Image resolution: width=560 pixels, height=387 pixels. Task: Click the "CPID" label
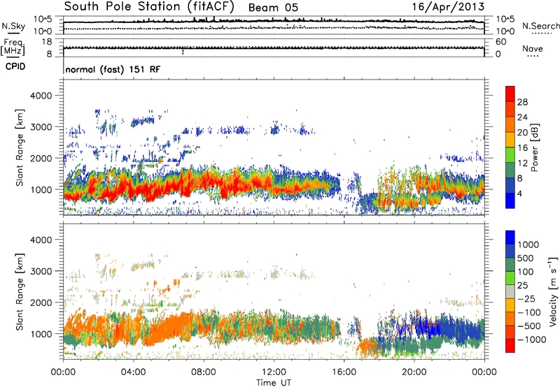tap(15, 66)
